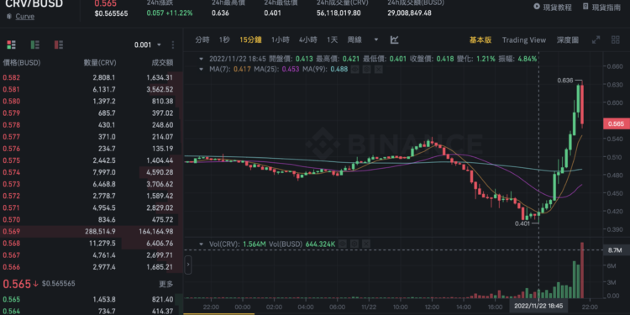Viewport: 630px width, 315px height.
Task: Click the 8.7M volume axis label
Action: click(x=617, y=250)
